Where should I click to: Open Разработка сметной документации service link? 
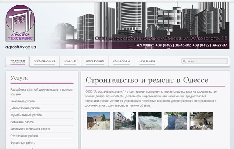[x=41, y=92]
